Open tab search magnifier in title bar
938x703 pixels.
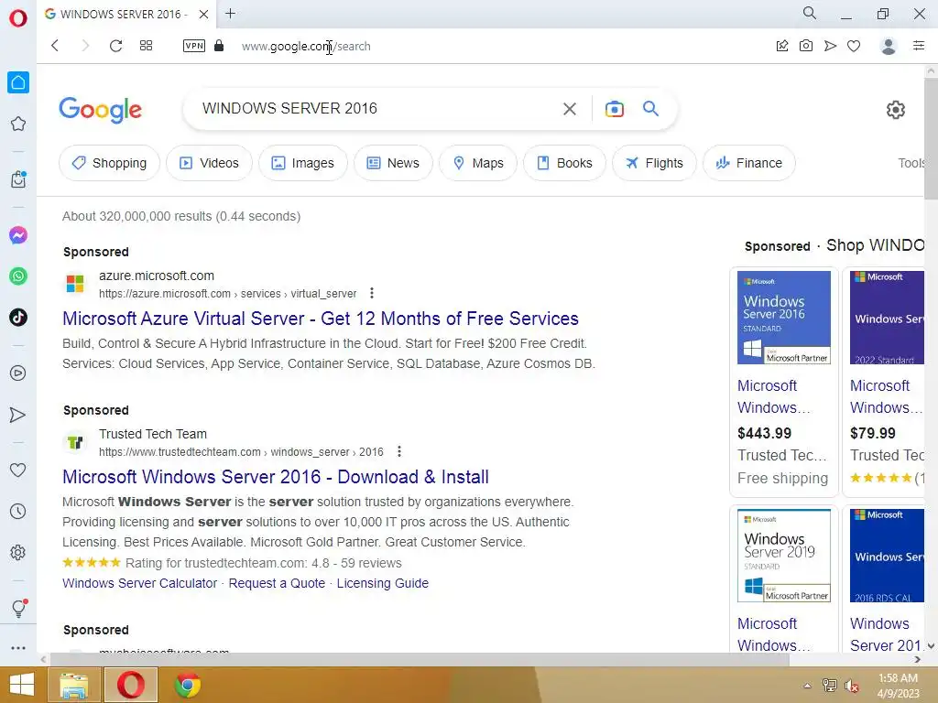[x=810, y=13]
